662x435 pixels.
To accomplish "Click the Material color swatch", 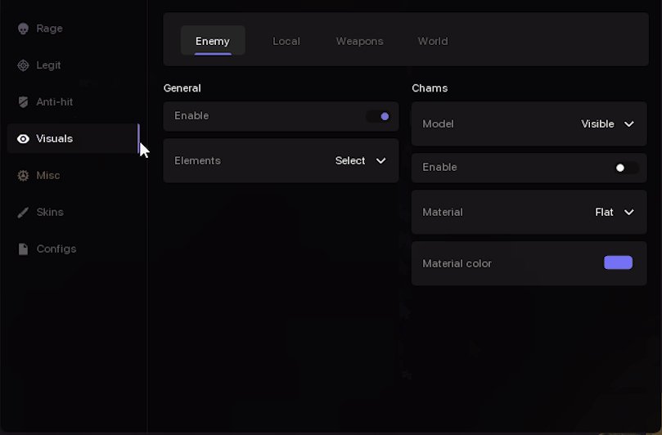I will click(618, 262).
